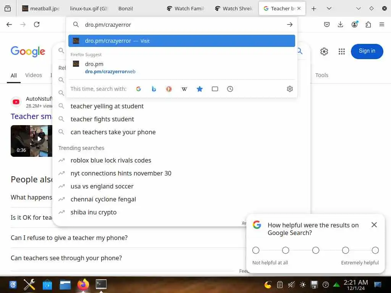Open the Google apps grid

[x=342, y=52]
